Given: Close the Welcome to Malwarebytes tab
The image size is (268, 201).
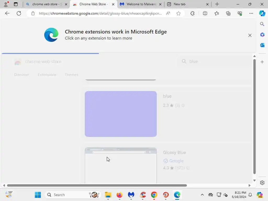Looking at the screenshot, I should [x=160, y=4].
